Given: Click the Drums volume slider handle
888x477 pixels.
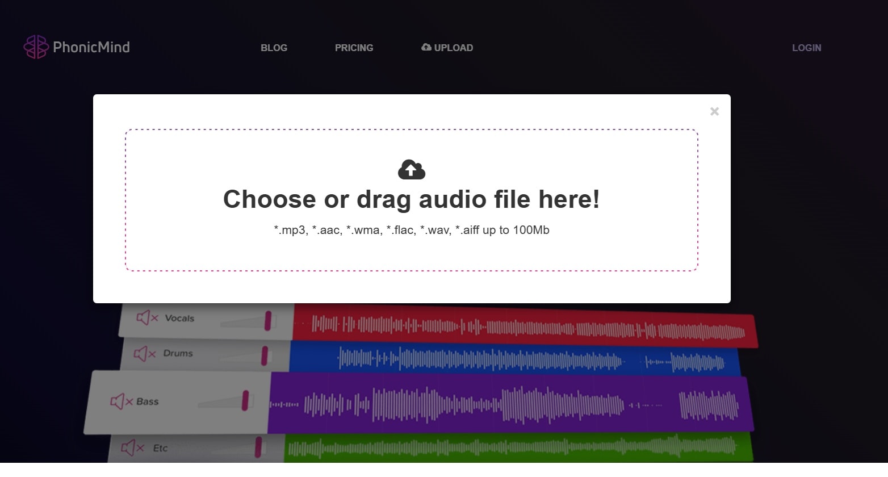Looking at the screenshot, I should pyautogui.click(x=265, y=356).
